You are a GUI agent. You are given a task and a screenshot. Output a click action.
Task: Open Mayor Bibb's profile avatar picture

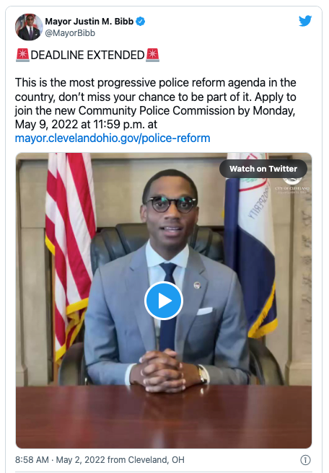pos(29,27)
